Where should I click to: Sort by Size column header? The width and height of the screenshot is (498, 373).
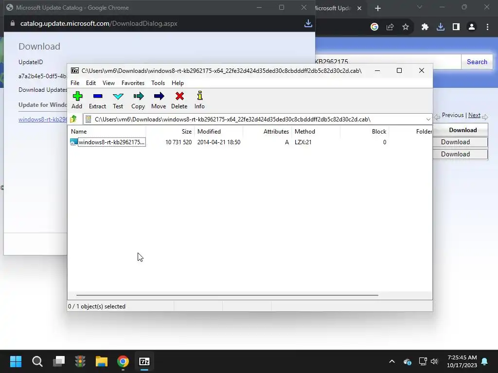[x=170, y=131]
